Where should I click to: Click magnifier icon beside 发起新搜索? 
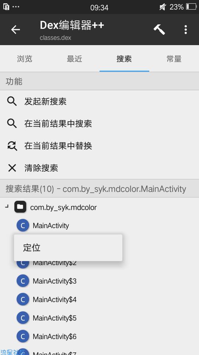(12, 101)
